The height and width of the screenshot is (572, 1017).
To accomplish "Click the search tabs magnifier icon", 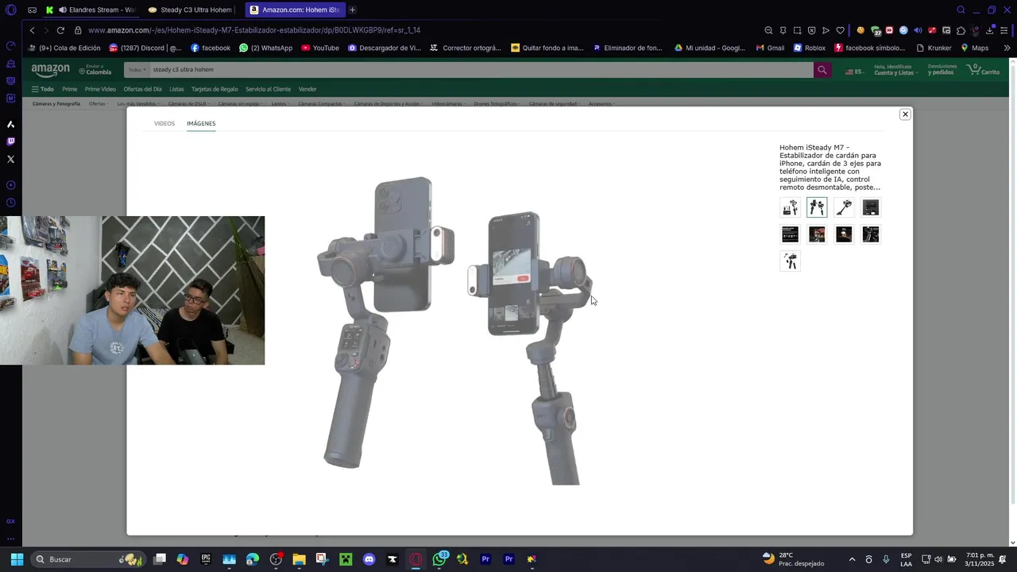I will [x=961, y=10].
